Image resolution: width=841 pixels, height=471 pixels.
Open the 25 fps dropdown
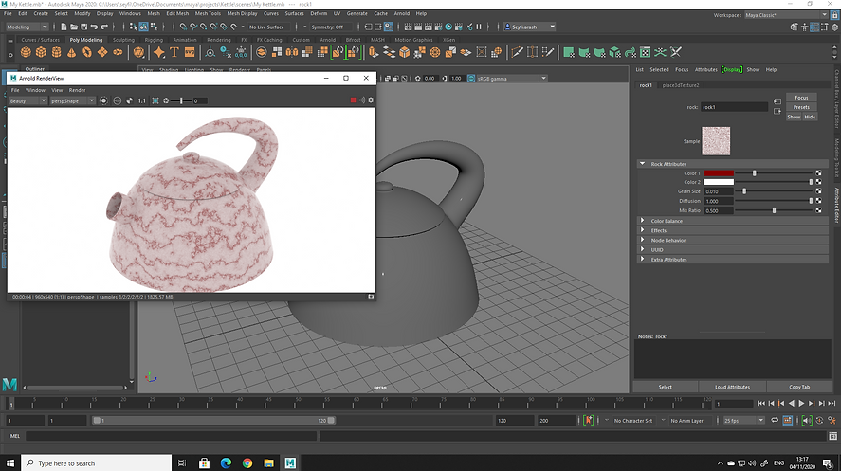coord(743,420)
